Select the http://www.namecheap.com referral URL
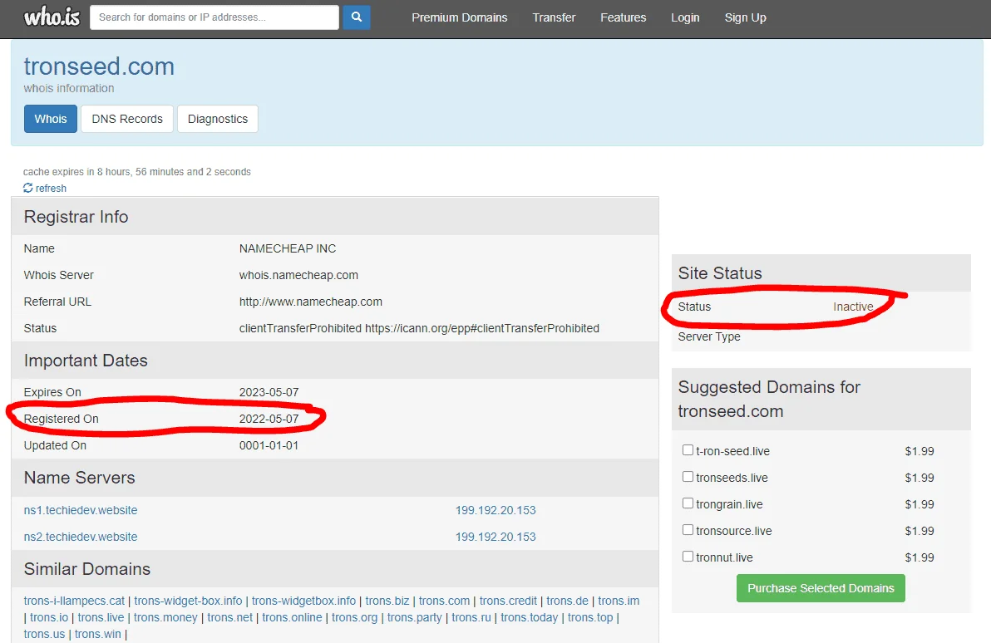 310,302
